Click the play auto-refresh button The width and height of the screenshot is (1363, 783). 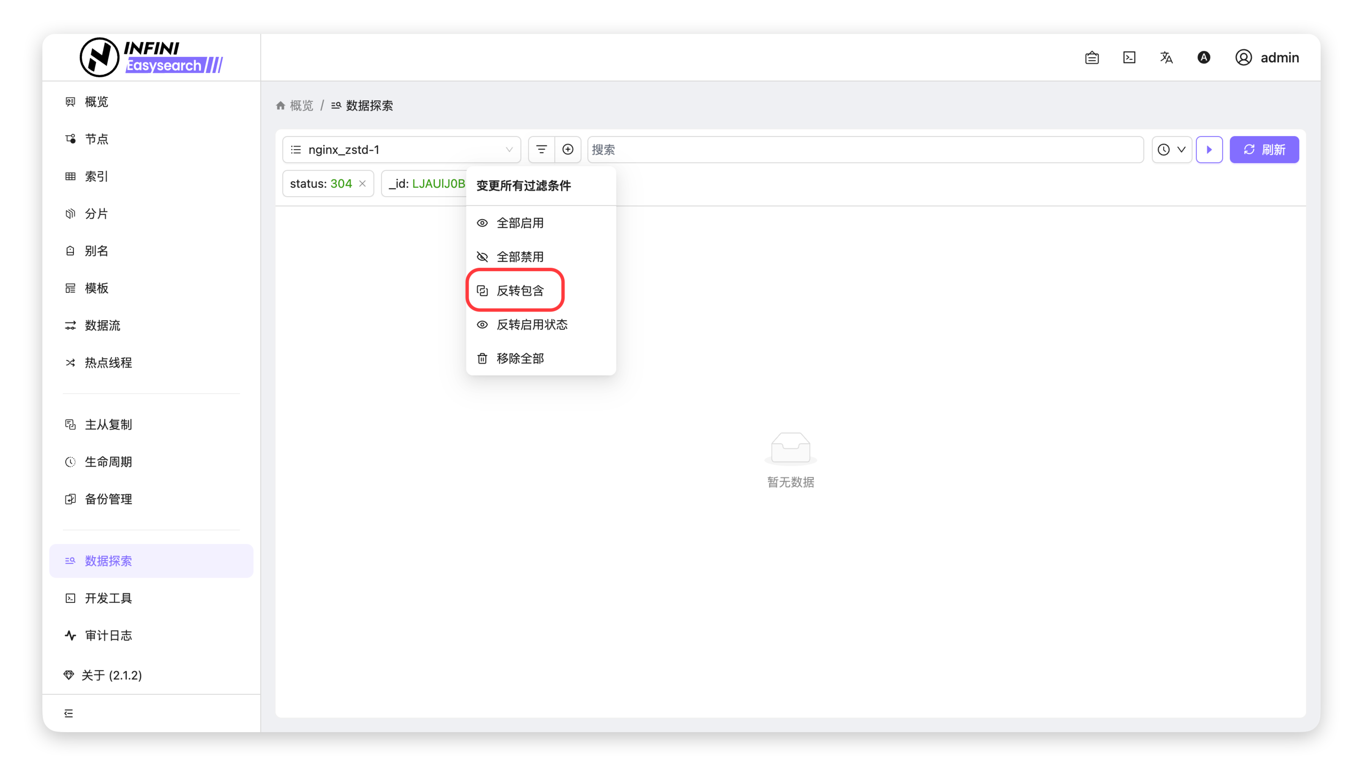point(1209,150)
